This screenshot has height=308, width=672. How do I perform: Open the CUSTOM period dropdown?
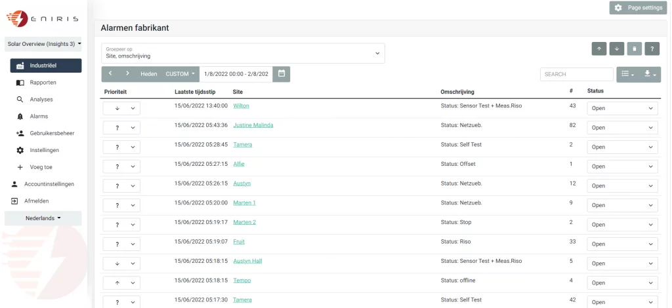180,74
